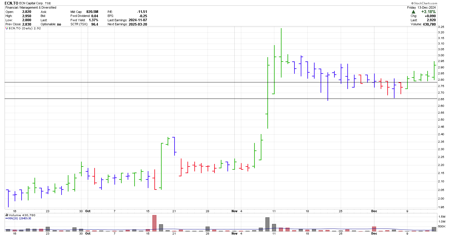Click the SCTR (TSX) value 96.4
Screen dimensions: 450x236
pyautogui.click(x=95, y=24)
